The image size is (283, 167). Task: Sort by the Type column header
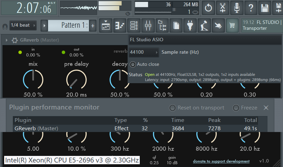[121, 120]
